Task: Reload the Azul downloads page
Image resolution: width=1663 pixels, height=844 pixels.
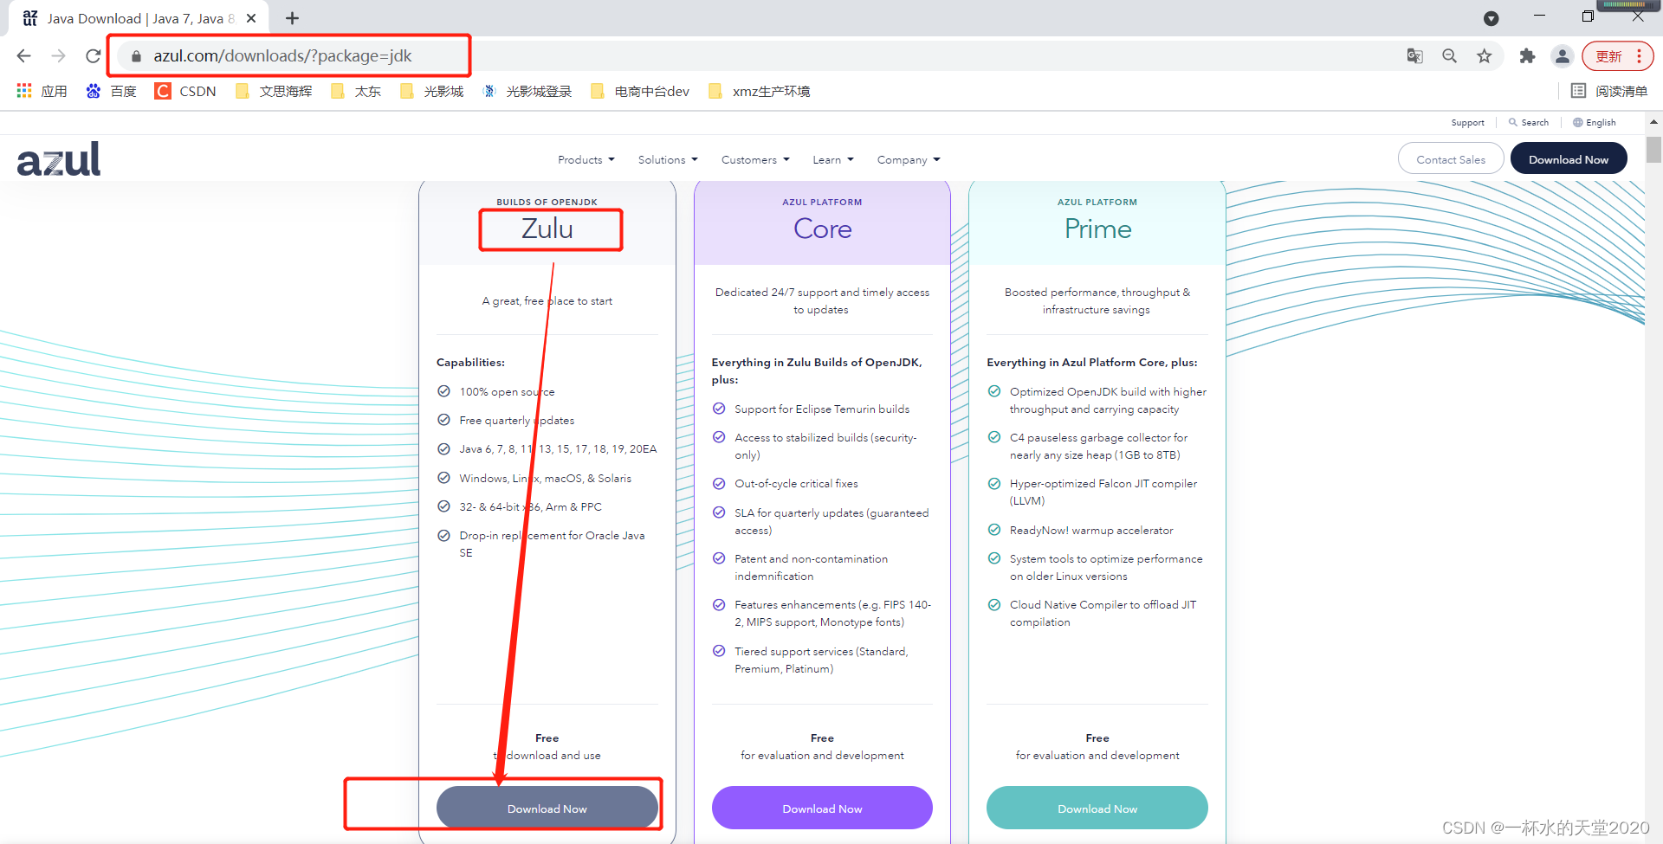Action: point(93,56)
